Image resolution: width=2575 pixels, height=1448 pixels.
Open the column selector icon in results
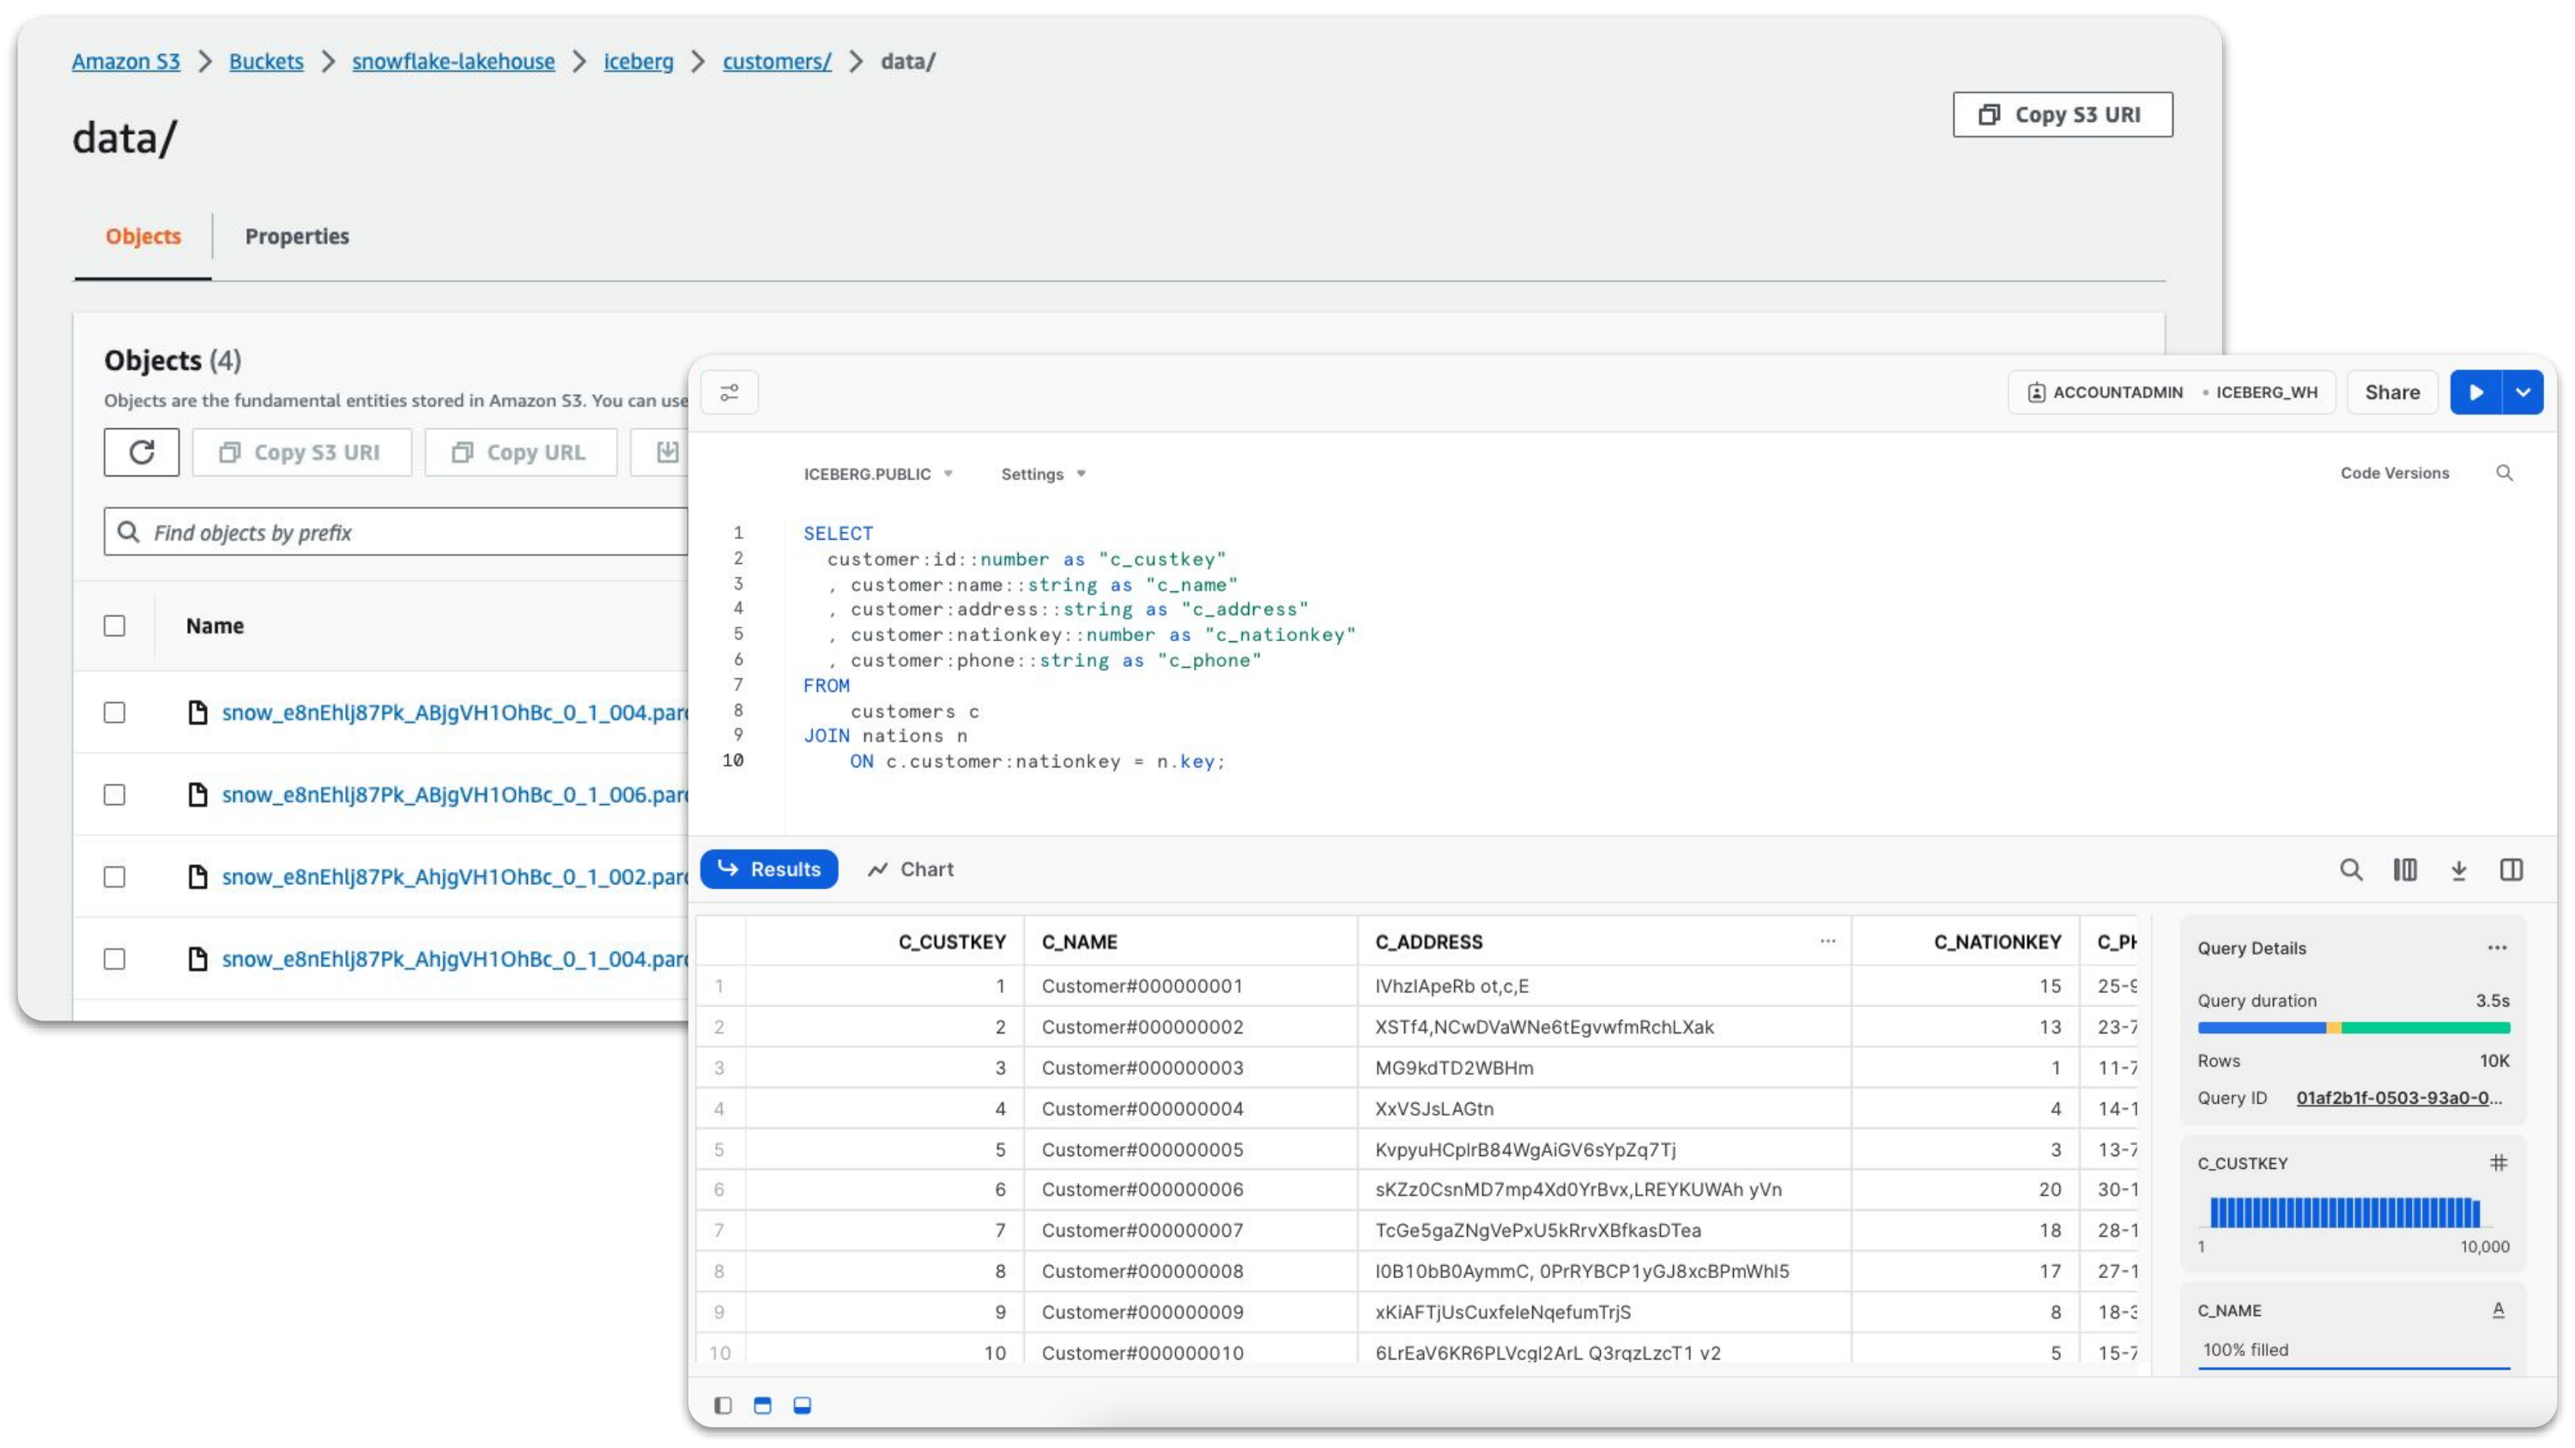(2405, 869)
